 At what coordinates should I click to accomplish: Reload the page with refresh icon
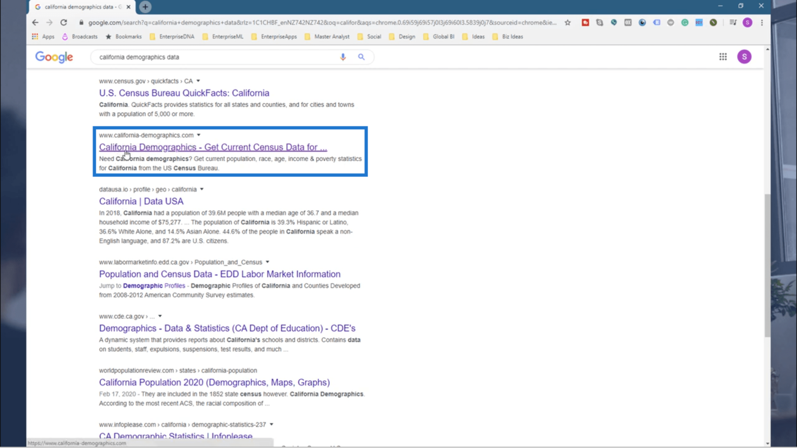64,22
